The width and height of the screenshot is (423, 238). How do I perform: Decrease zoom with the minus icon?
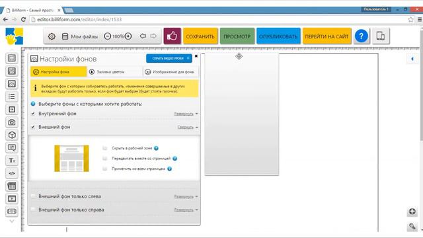[x=107, y=36]
